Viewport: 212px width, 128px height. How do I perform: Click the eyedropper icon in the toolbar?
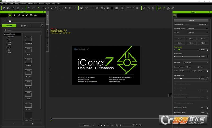pyautogui.click(x=173, y=8)
